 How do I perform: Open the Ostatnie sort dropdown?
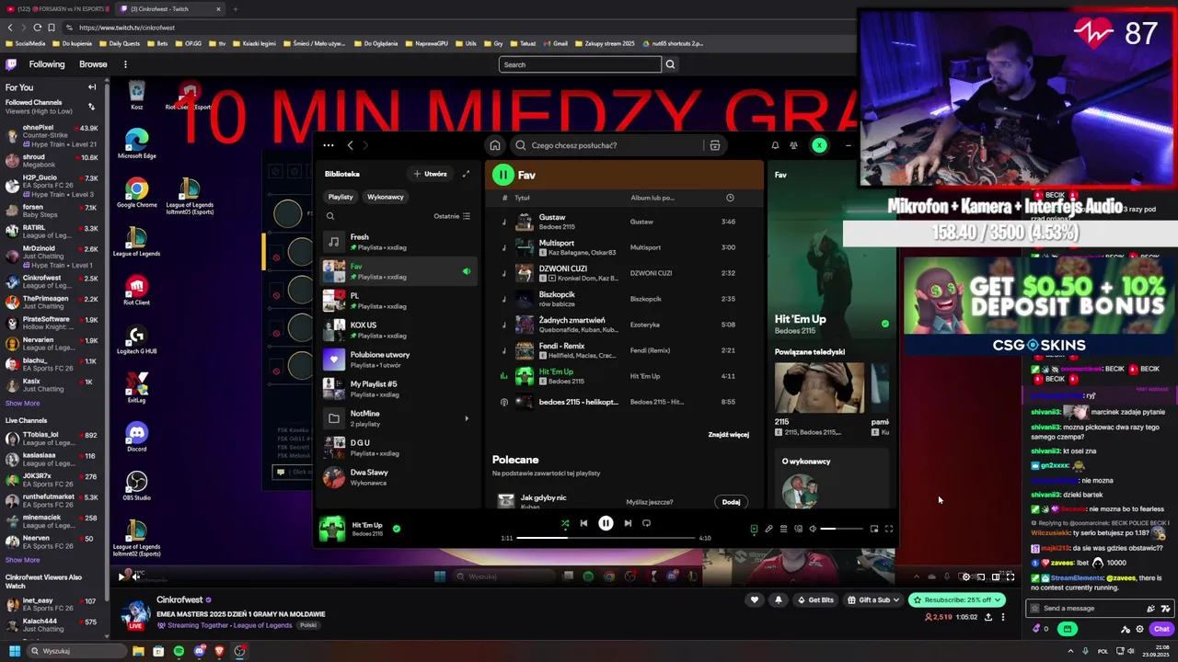pyautogui.click(x=452, y=216)
